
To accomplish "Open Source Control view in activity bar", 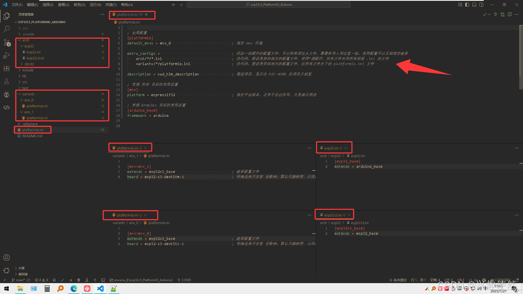I will pyautogui.click(x=7, y=42).
